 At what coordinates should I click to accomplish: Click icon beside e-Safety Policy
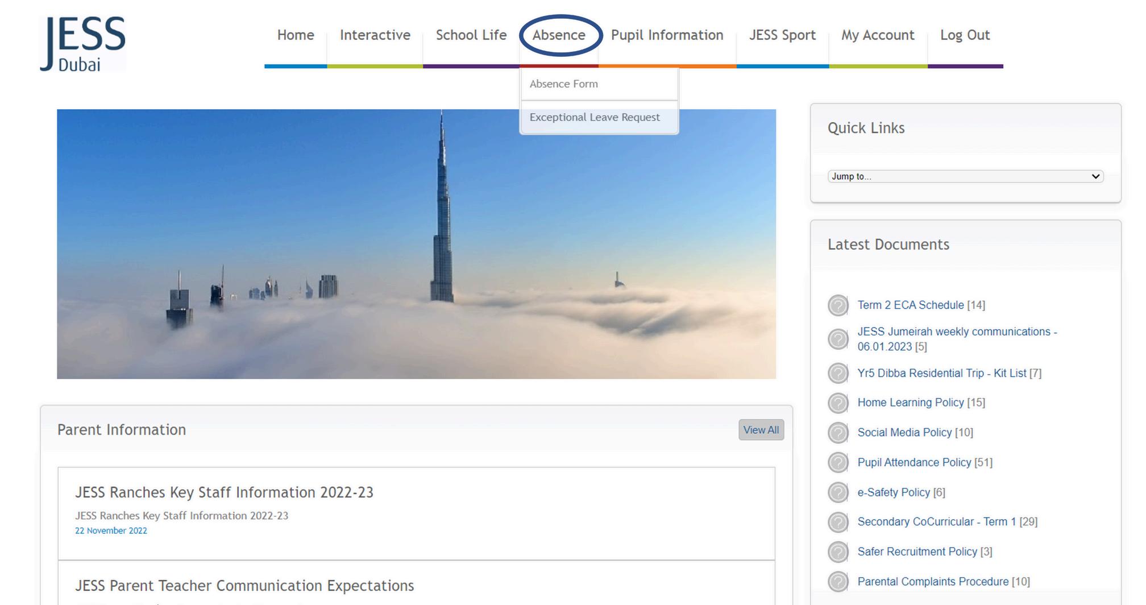(838, 492)
